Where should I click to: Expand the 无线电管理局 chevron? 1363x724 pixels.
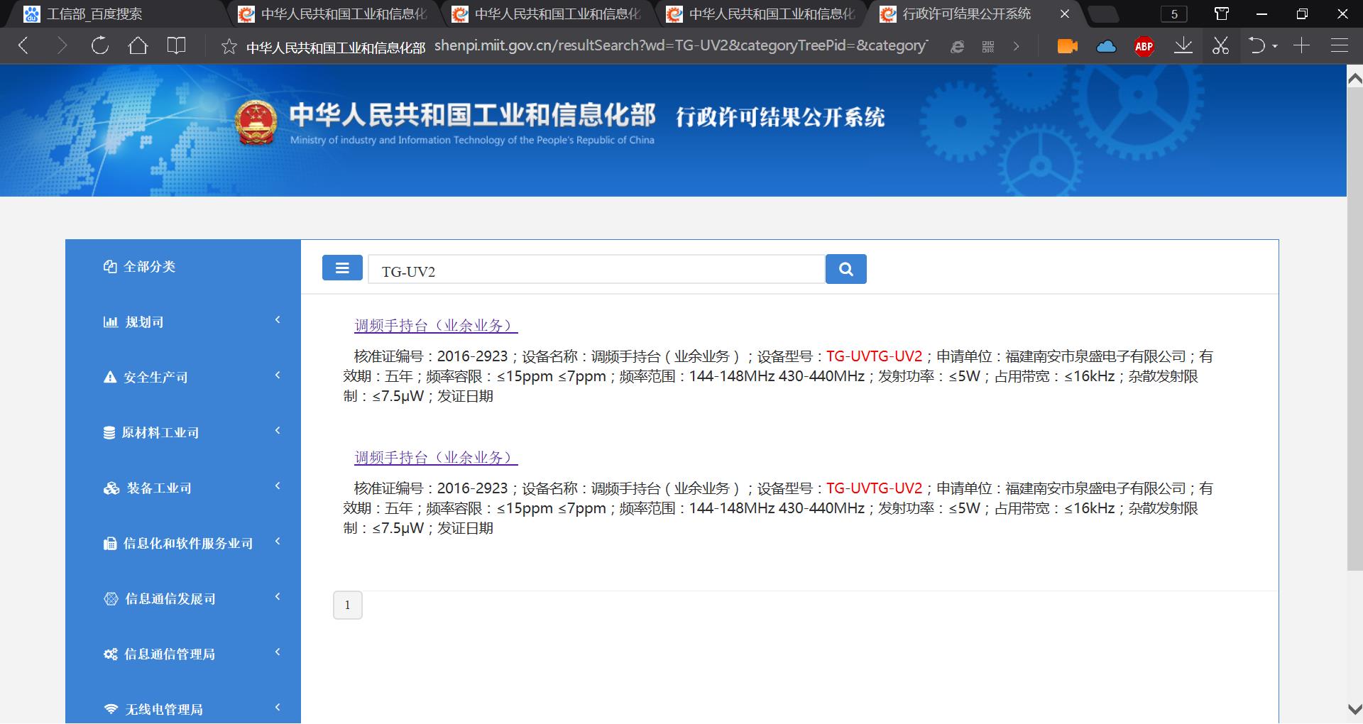click(x=278, y=708)
